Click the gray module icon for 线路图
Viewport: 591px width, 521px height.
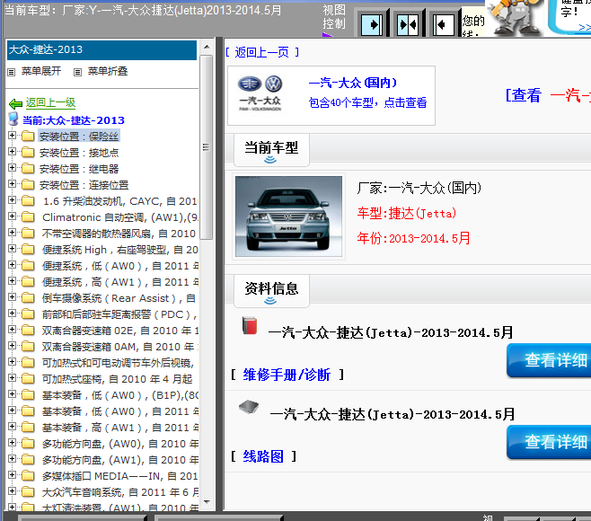(249, 407)
